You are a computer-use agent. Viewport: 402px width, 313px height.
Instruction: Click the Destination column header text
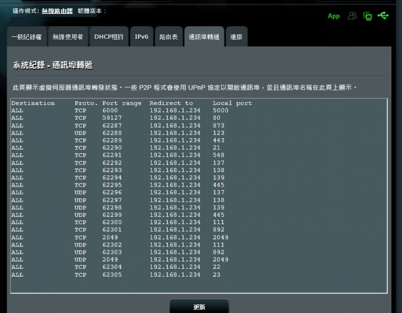coord(33,103)
